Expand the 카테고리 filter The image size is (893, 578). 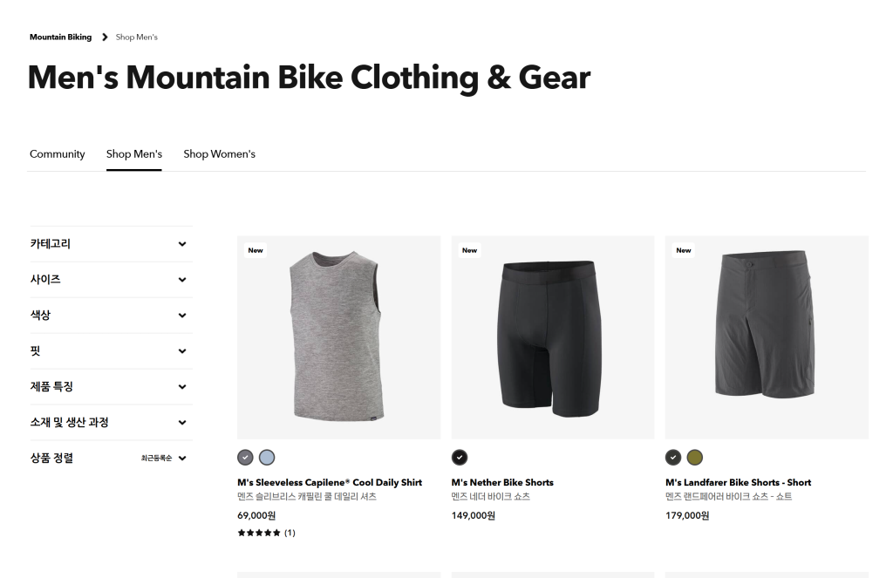(x=109, y=244)
